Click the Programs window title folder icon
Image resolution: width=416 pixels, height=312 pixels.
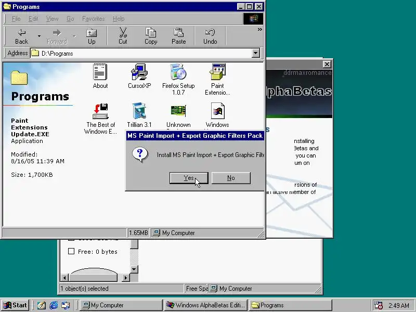[7, 6]
